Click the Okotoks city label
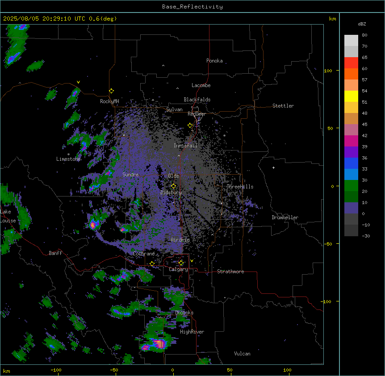 (184, 313)
